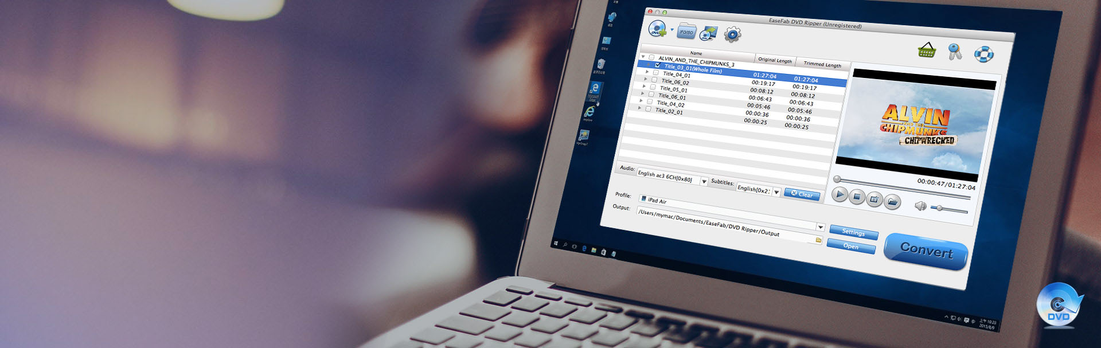Check the Title_06_01 checkbox
The width and height of the screenshot is (1101, 348).
click(651, 94)
